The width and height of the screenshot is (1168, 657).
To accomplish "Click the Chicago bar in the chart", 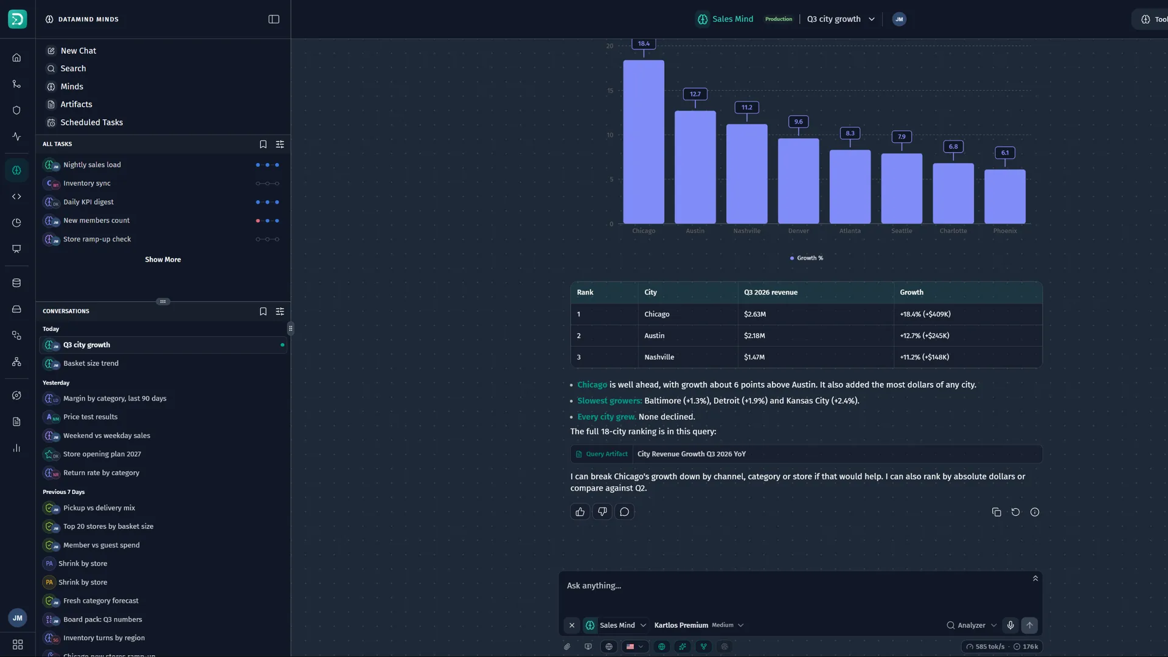I will click(x=644, y=142).
